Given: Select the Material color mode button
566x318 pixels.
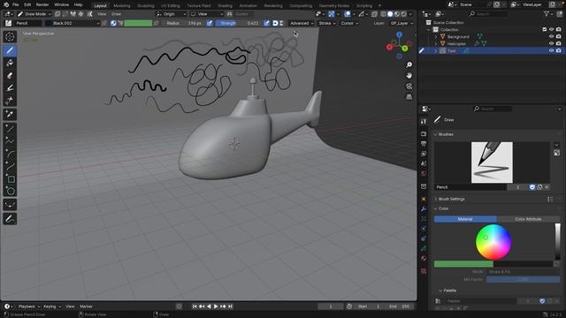Looking at the screenshot, I should (x=465, y=219).
